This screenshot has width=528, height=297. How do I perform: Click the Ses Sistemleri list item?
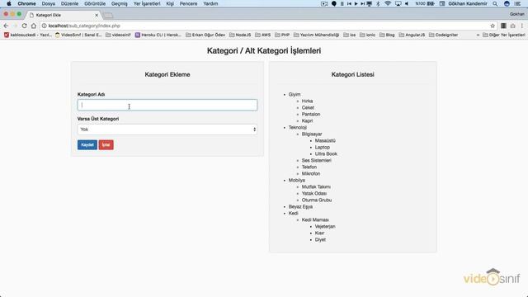316,161
